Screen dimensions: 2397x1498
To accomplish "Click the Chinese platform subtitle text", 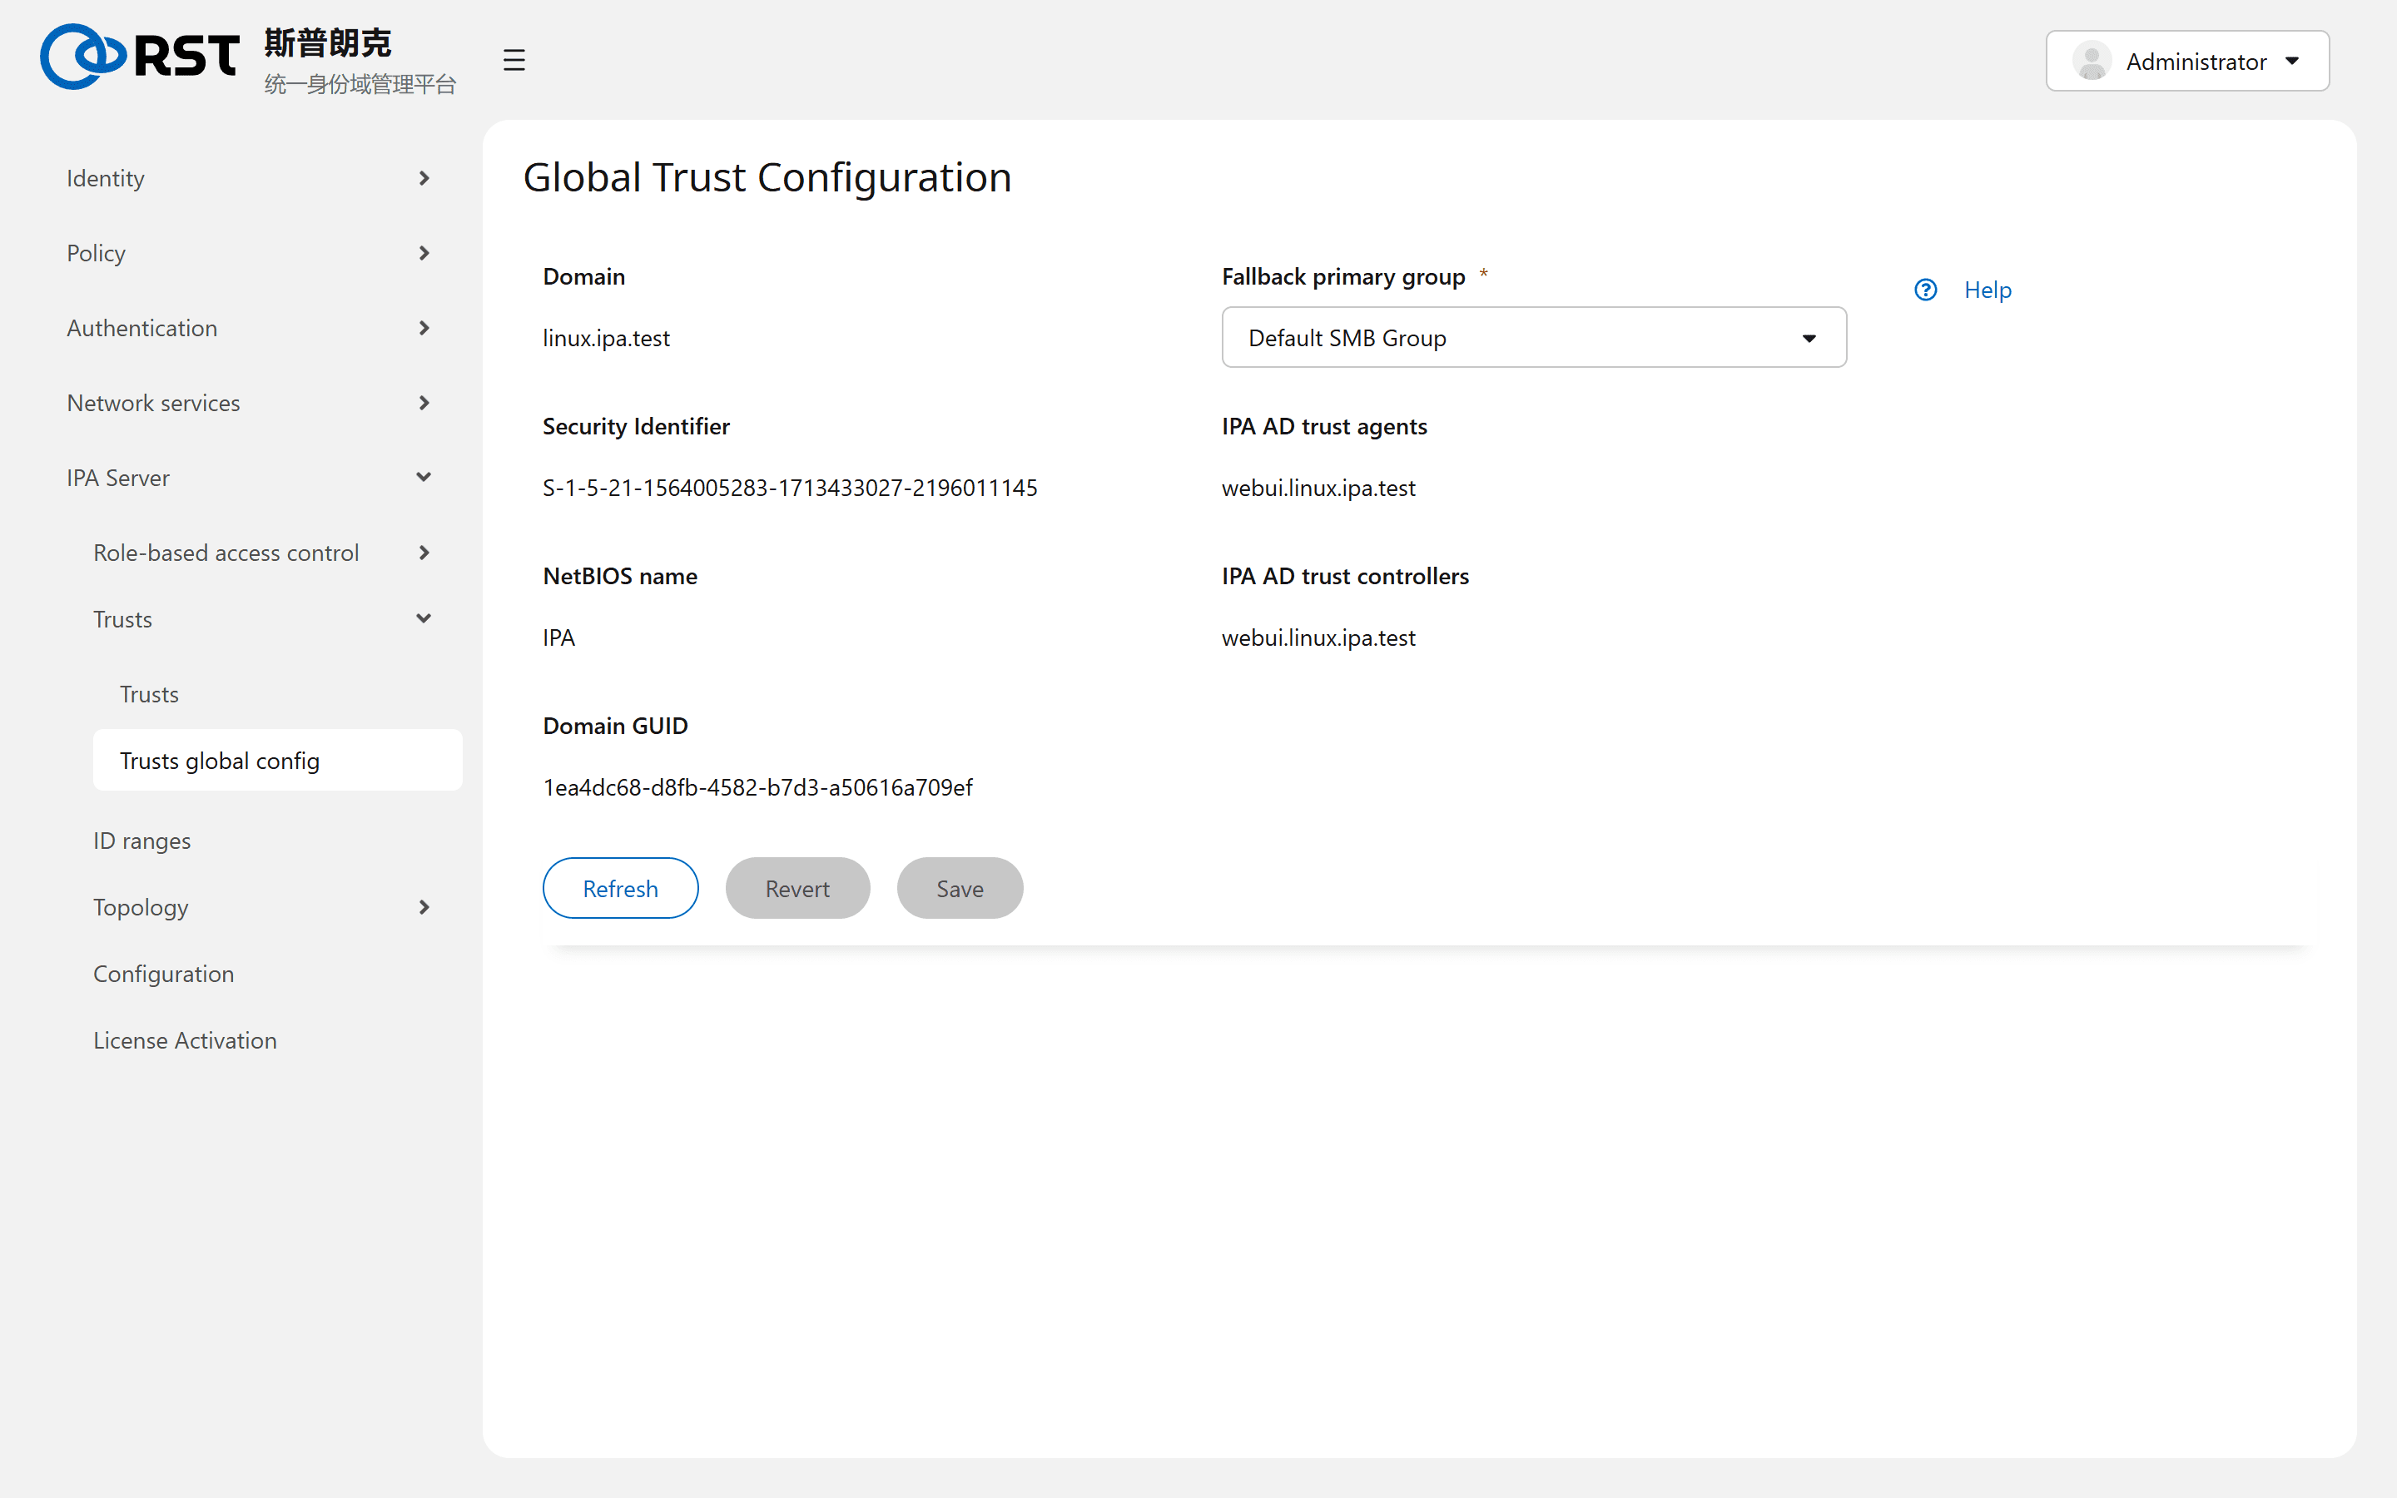I will click(x=360, y=84).
